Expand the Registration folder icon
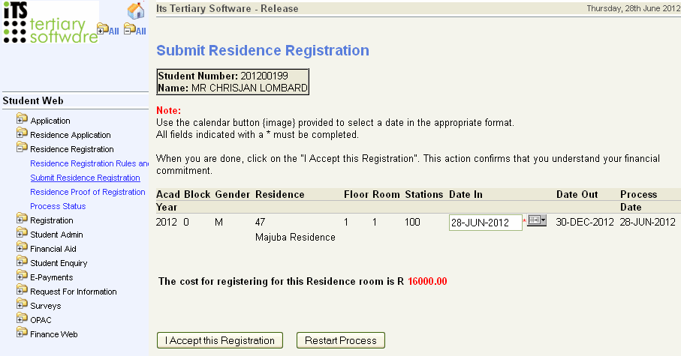Image resolution: width=681 pixels, height=356 pixels. coord(22,219)
